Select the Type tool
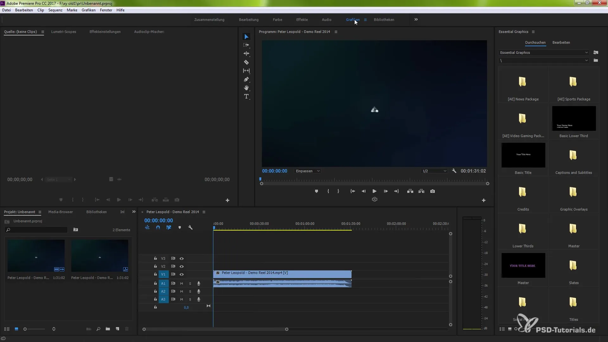608x342 pixels. click(x=246, y=96)
